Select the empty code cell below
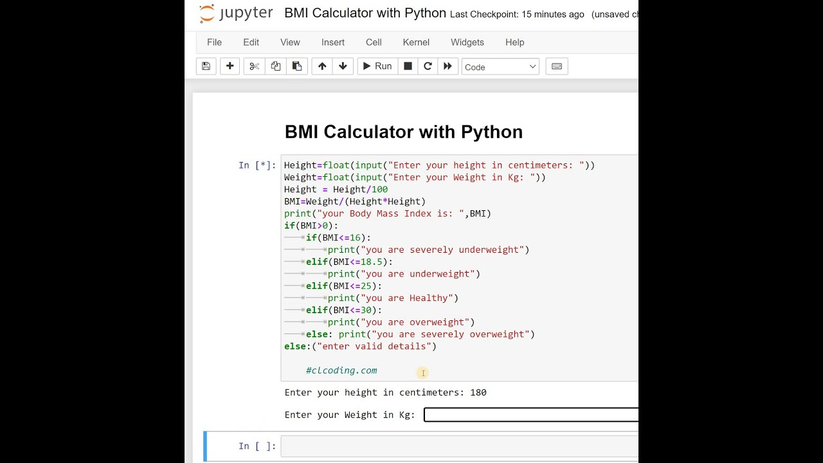Screen dimensions: 823x463 coord(460,446)
